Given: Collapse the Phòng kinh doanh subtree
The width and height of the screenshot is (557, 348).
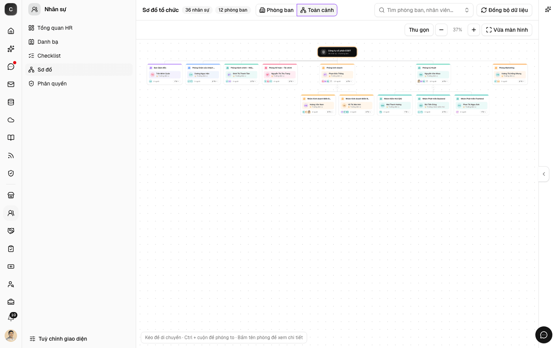Looking at the screenshot, I should point(337,87).
